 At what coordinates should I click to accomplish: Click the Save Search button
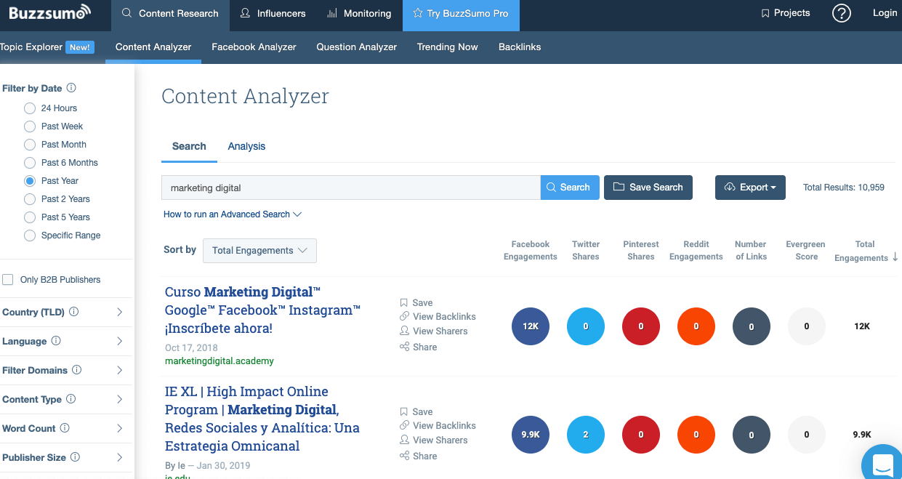pyautogui.click(x=648, y=187)
